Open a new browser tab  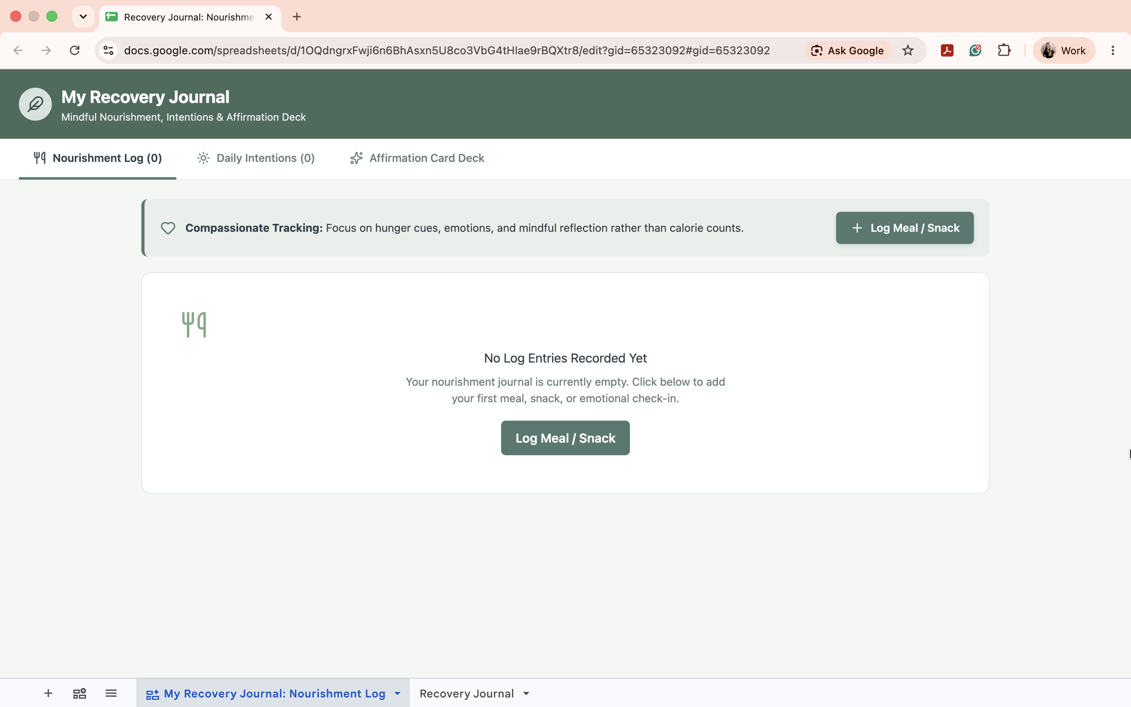297,17
